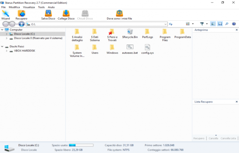Select the autoexec.bat file
This screenshot has height=153, width=239.
(x=130, y=49)
